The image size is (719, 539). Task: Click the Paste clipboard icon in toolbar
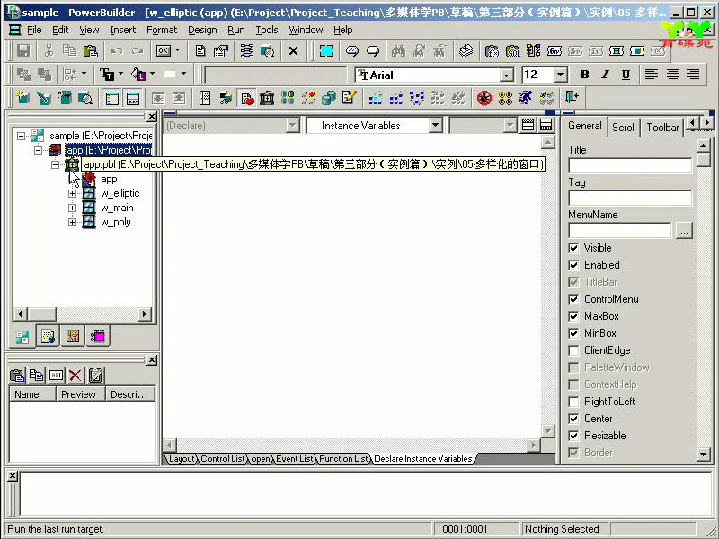91,50
